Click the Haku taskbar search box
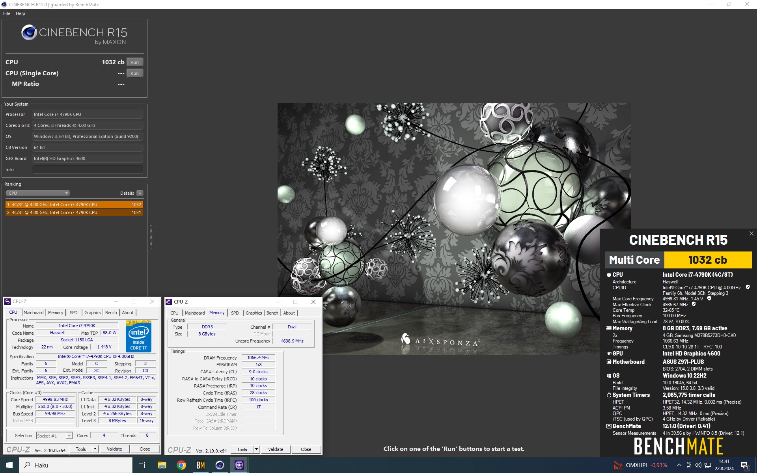The height and width of the screenshot is (473, 757). 76,465
